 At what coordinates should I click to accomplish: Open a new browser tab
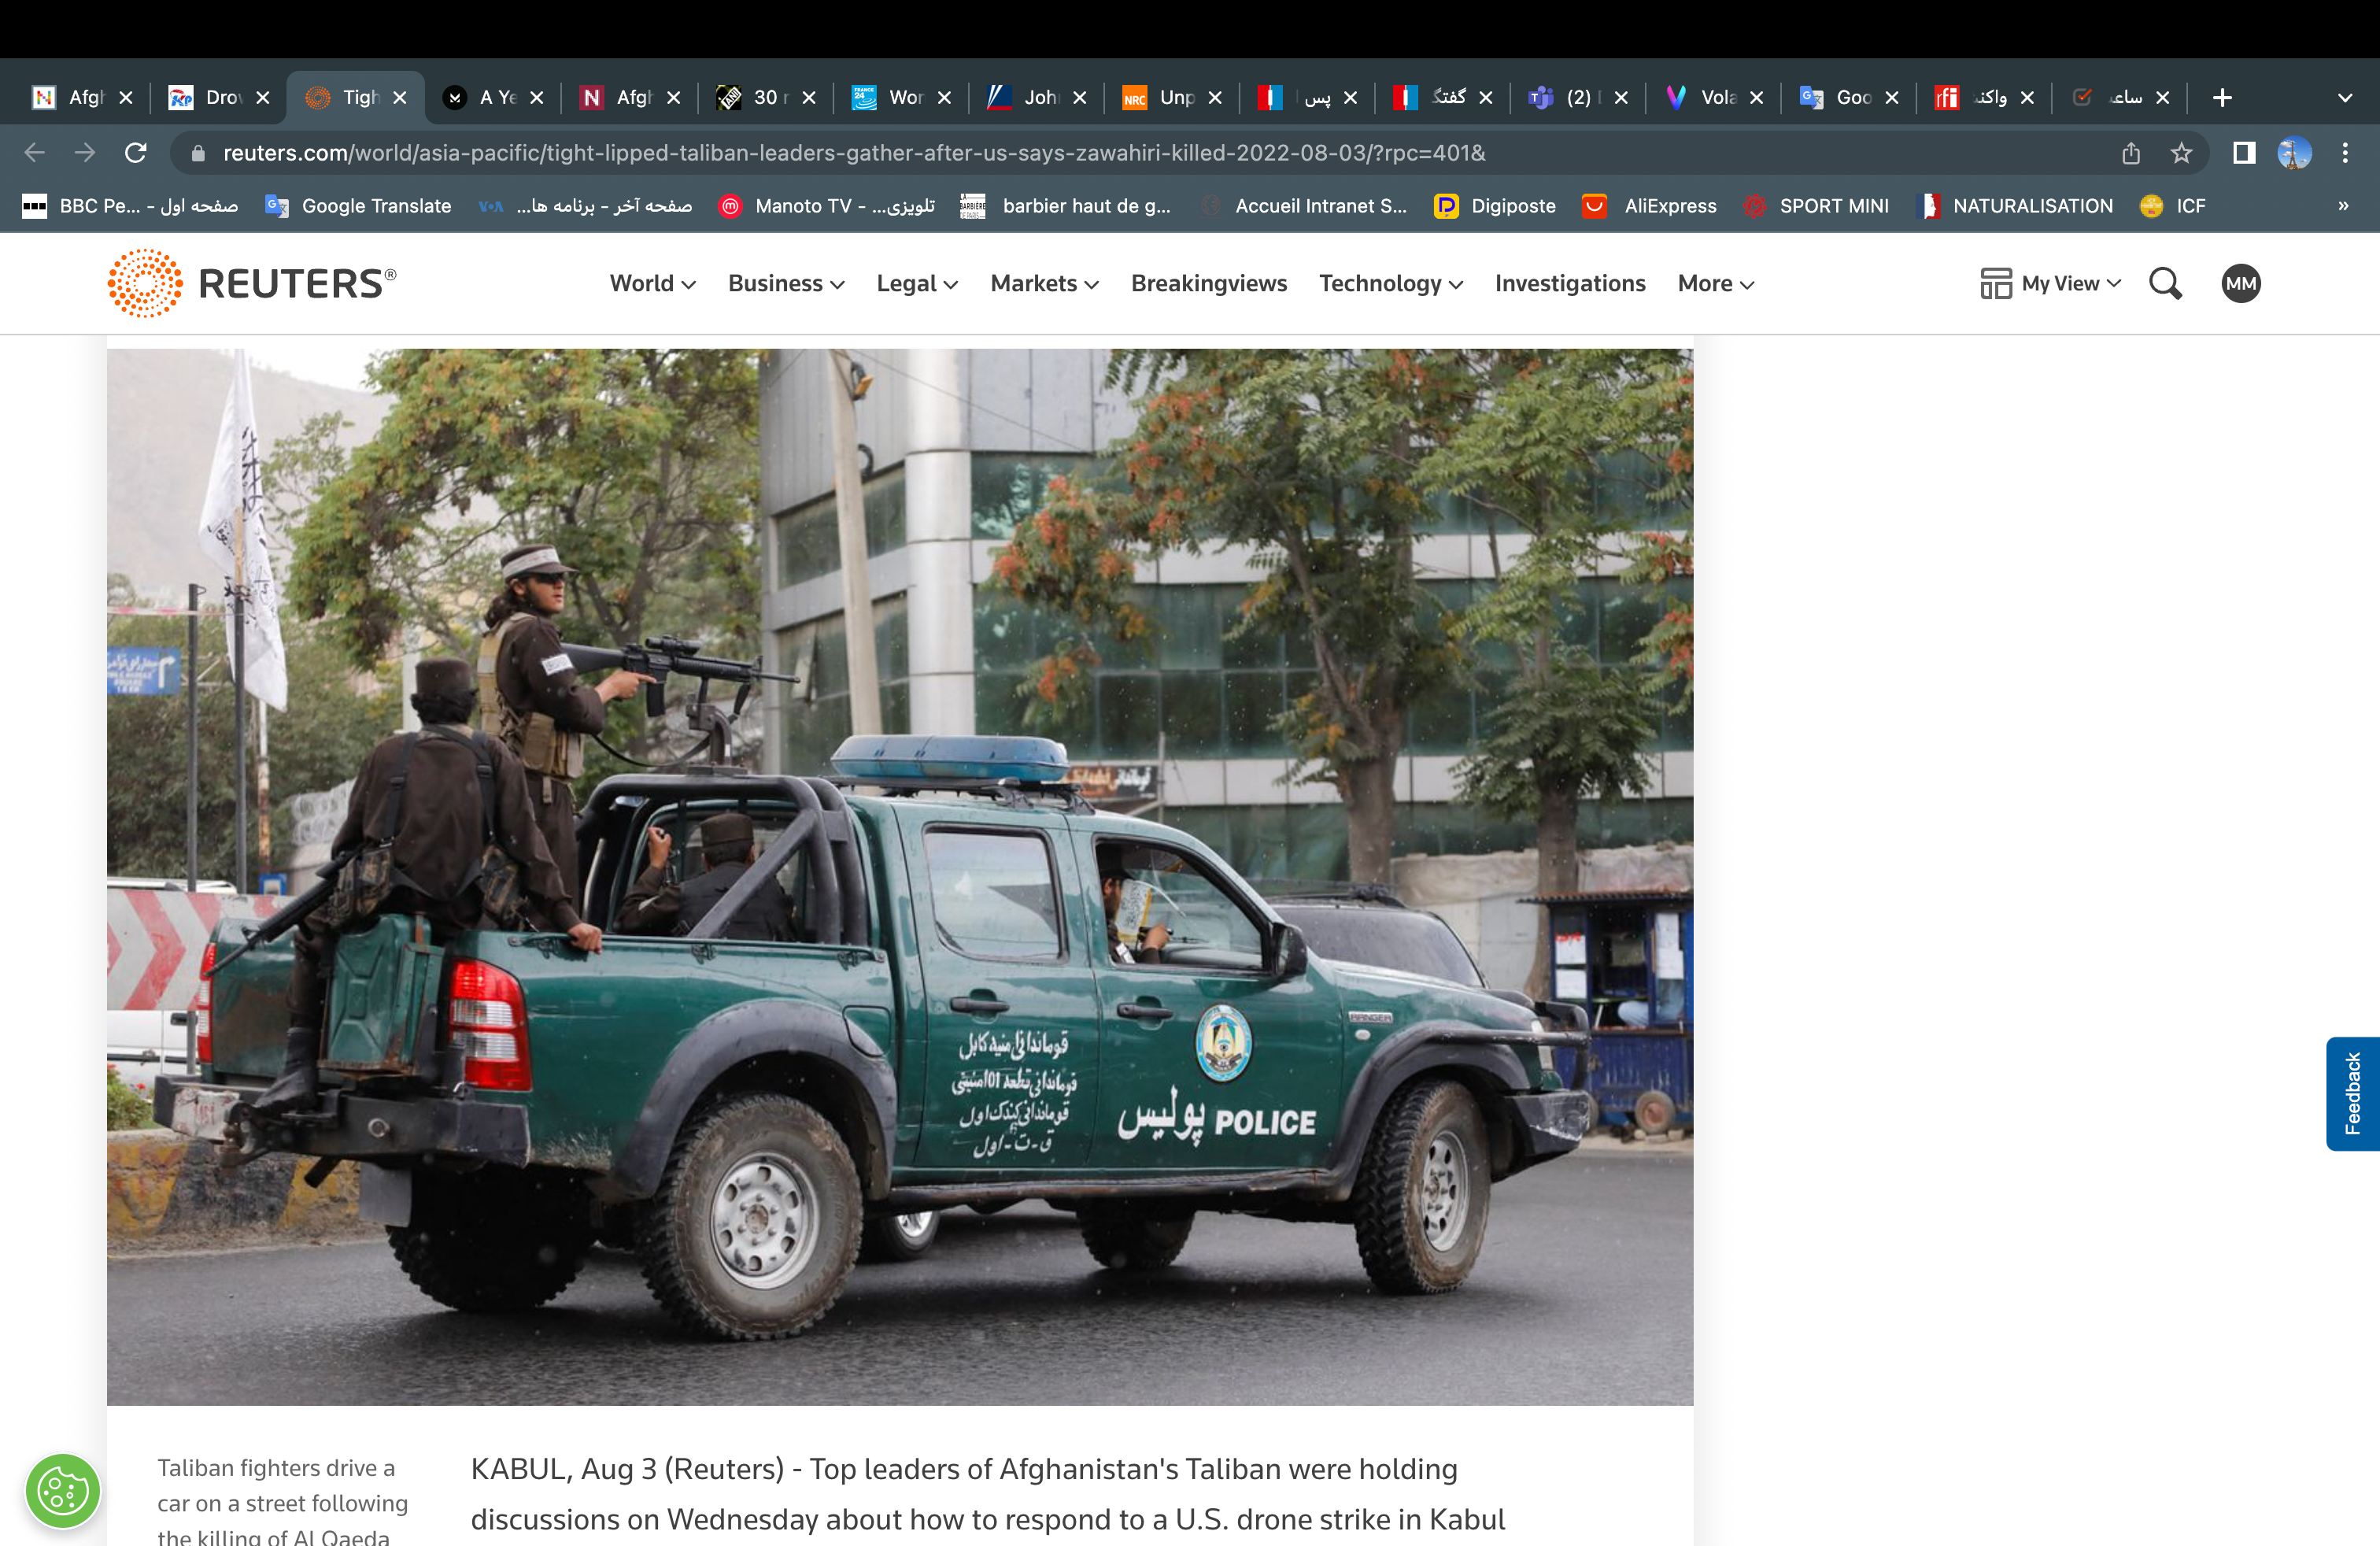pos(2222,97)
